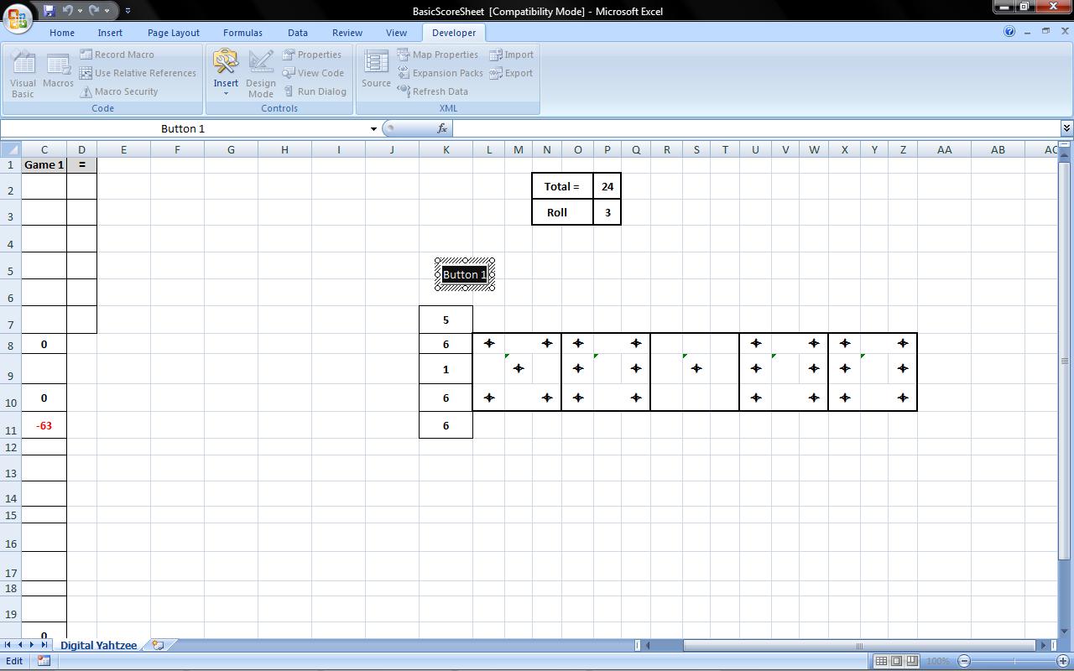Click the Insert Worksheet tab icon

click(158, 645)
